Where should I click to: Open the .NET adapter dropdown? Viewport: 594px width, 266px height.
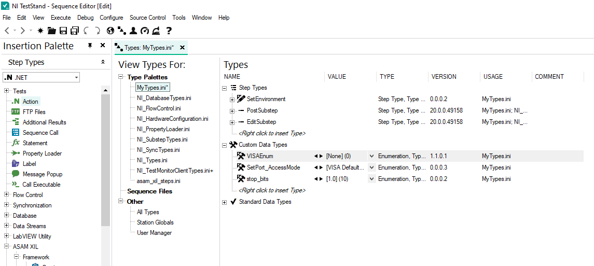(x=76, y=78)
